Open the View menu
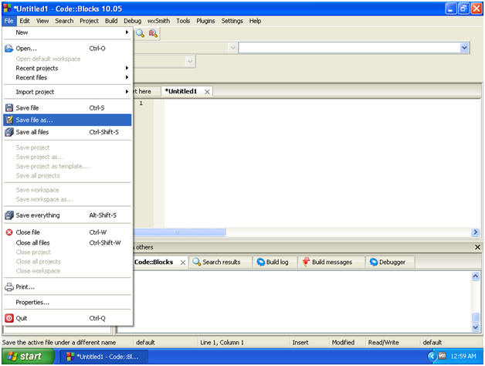The height and width of the screenshot is (366, 485). (x=42, y=21)
